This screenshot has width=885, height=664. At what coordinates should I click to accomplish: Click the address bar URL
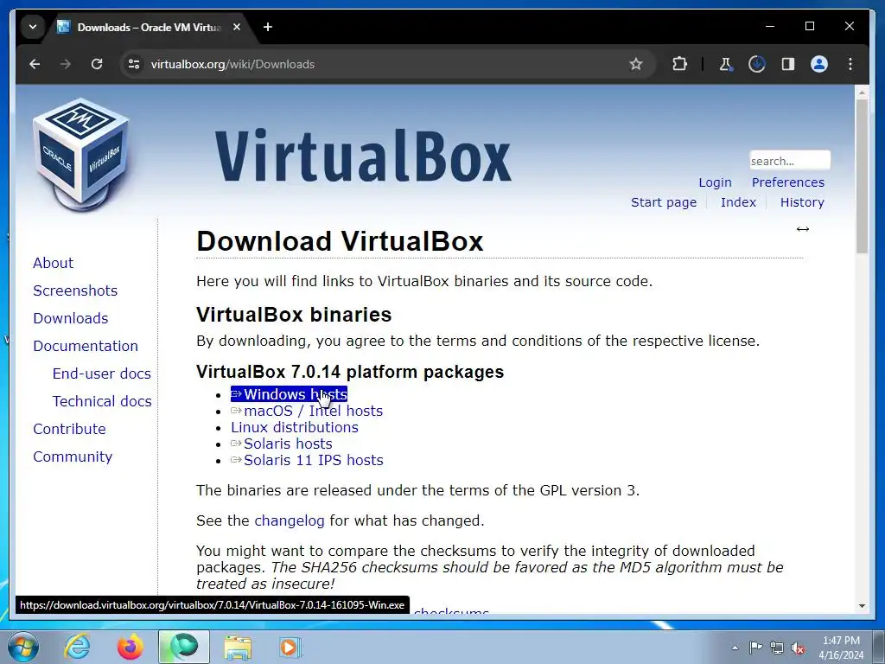[x=232, y=64]
